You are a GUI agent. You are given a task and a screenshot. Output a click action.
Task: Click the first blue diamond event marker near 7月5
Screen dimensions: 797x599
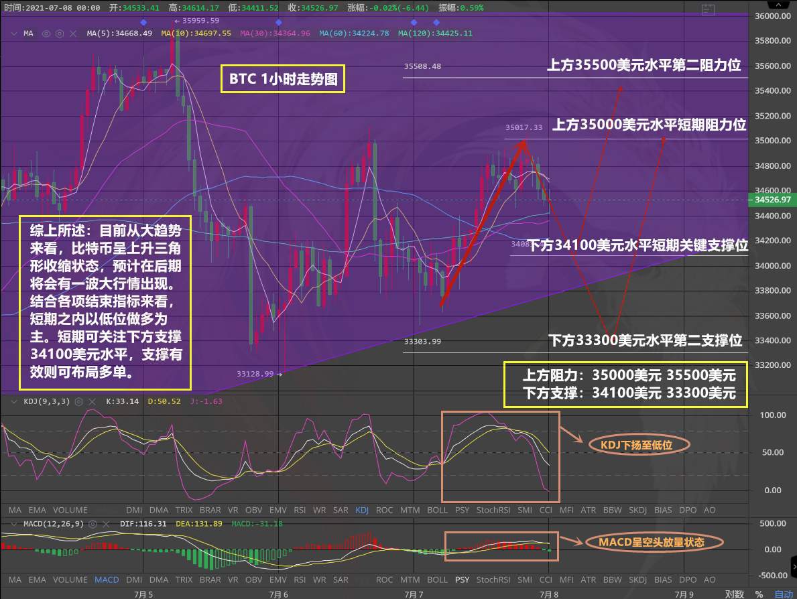point(143,22)
